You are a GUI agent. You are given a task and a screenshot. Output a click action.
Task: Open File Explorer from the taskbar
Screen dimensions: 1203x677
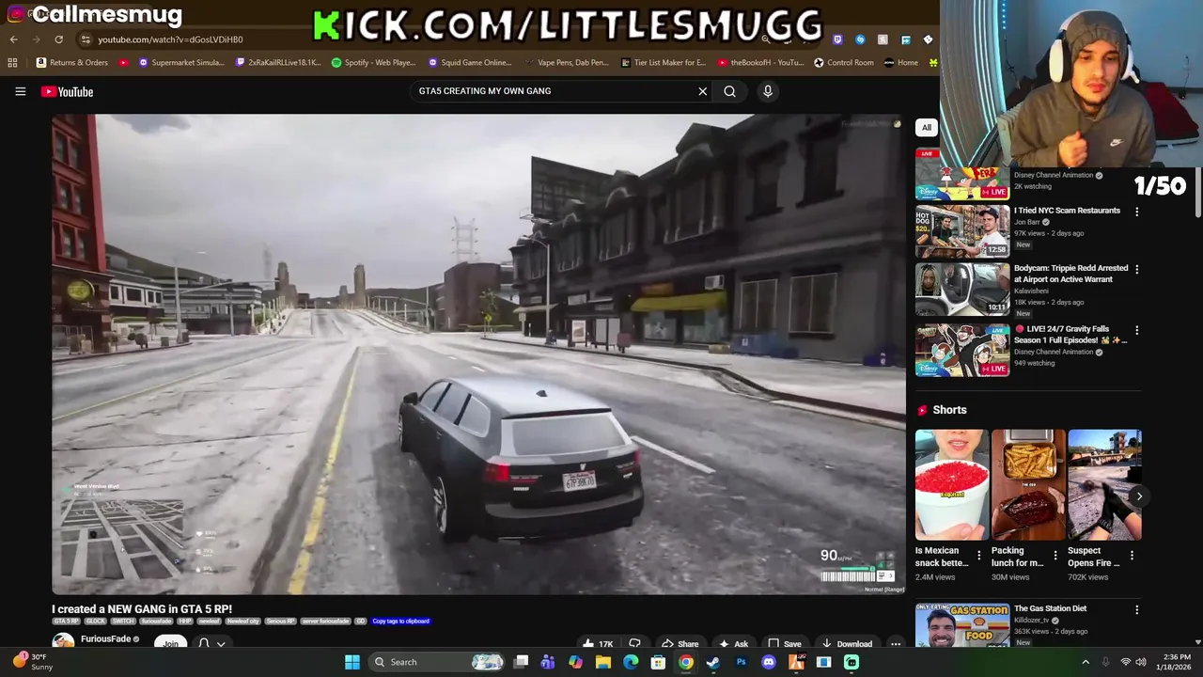[603, 662]
